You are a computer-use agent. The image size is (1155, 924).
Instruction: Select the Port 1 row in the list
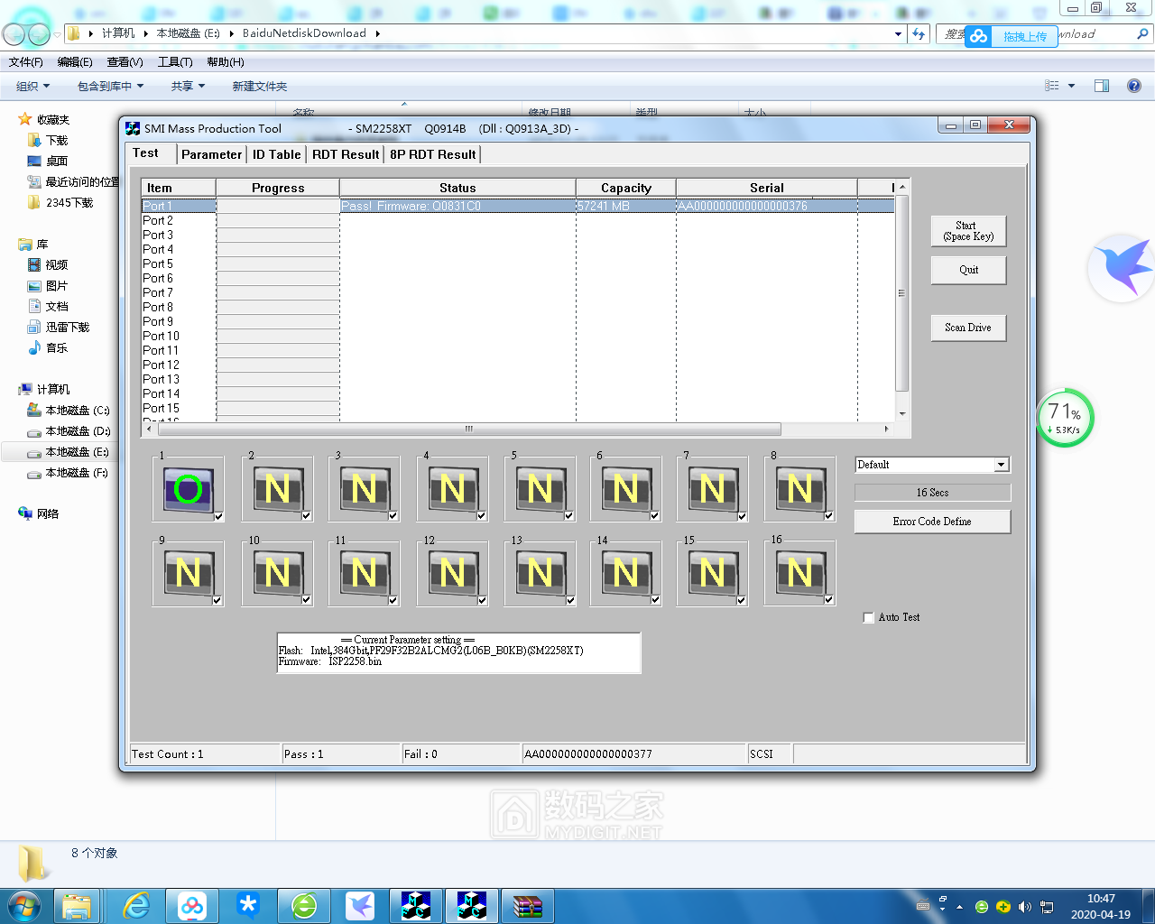pos(518,206)
